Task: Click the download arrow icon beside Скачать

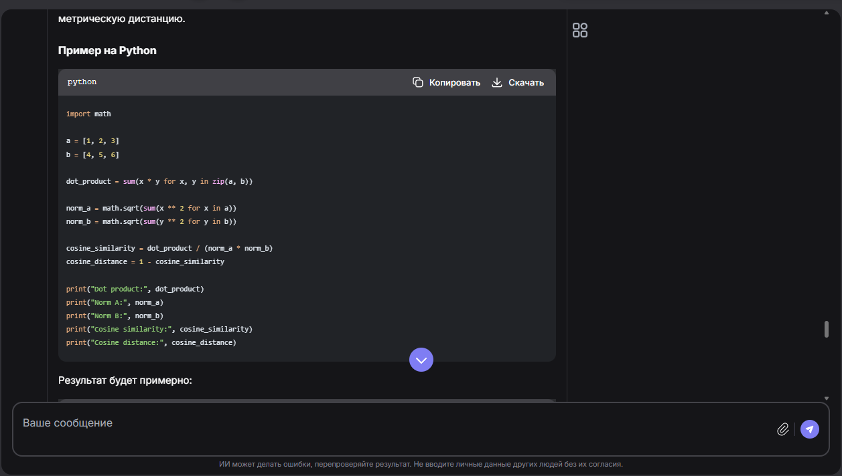Action: point(497,82)
